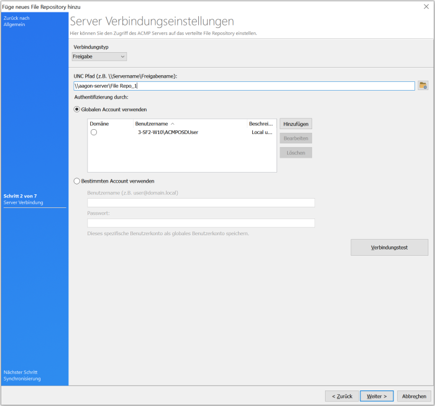Click the sort arrow on Benutzername column
The height and width of the screenshot is (406, 435).
coord(172,124)
